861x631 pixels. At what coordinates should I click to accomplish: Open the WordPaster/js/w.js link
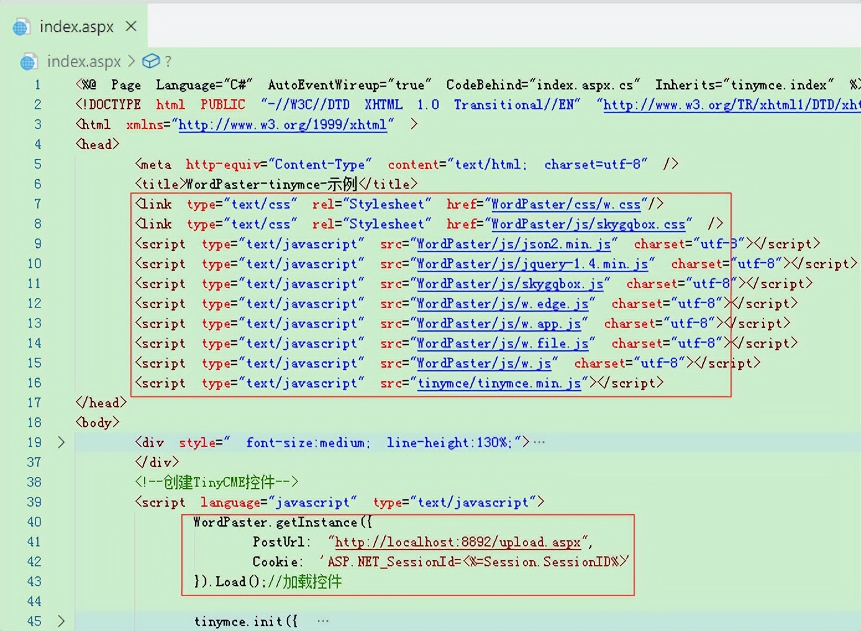(484, 363)
